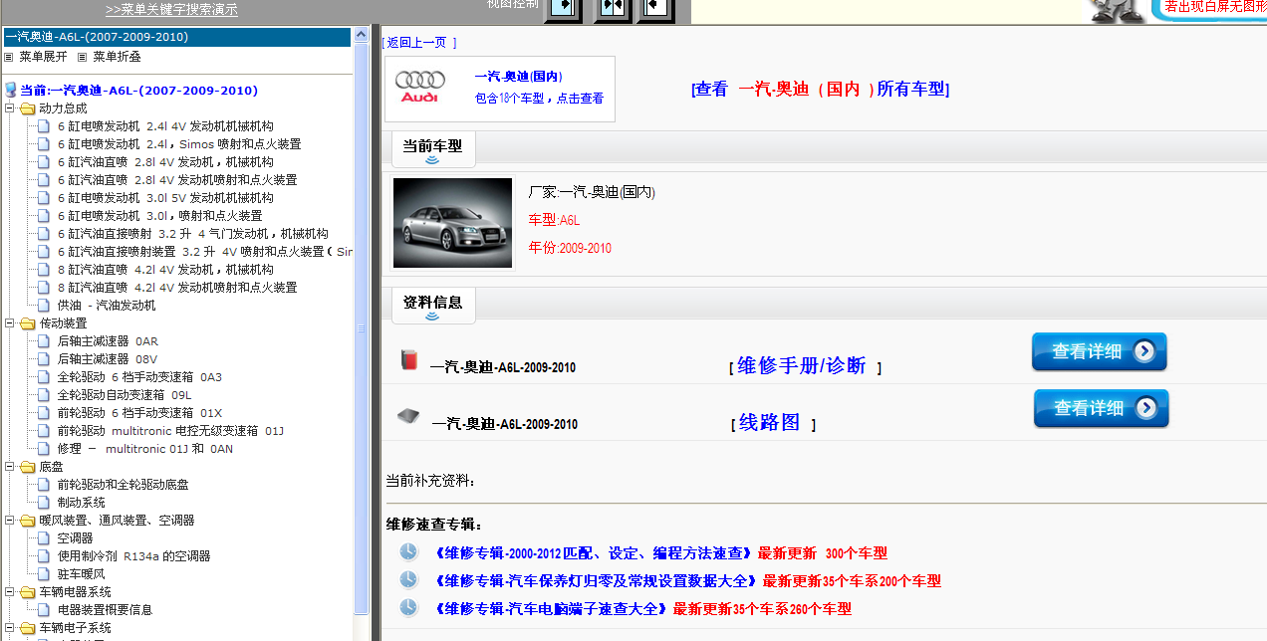The width and height of the screenshot is (1267, 641).
Task: Click the Audi A6L car thumbnail
Action: click(452, 223)
